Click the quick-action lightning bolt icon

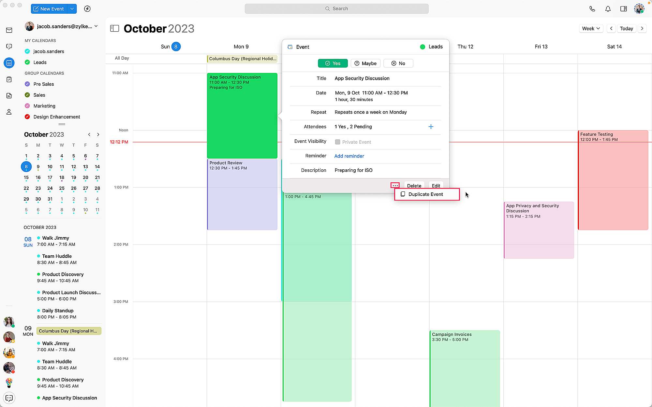[x=87, y=9]
